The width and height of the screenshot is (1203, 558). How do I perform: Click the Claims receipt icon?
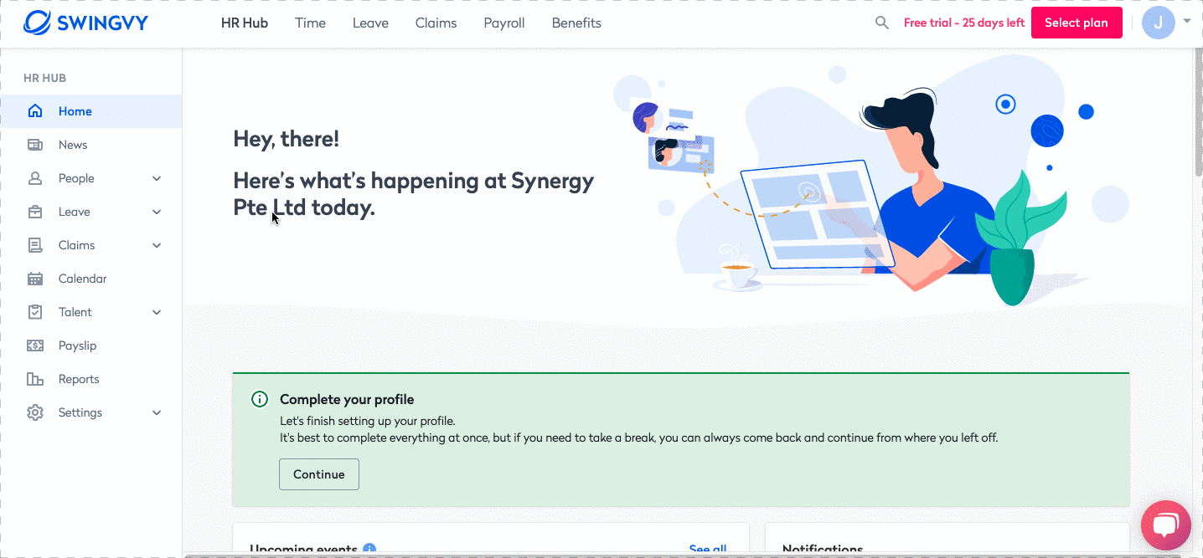[x=35, y=245]
